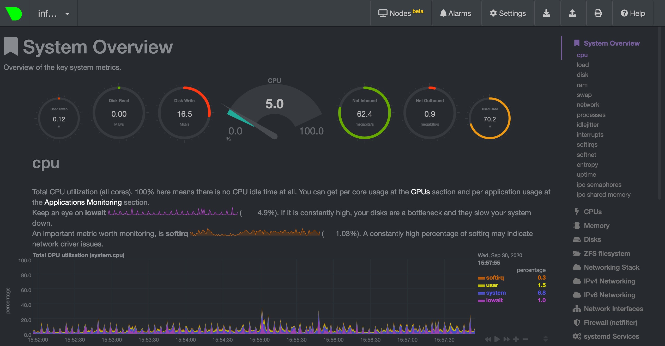The height and width of the screenshot is (346, 665).
Task: Click the Netdata green logo
Action: click(x=14, y=14)
